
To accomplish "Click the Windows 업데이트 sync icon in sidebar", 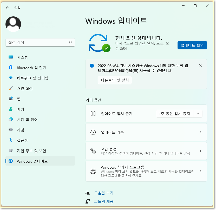I will coord(11,161).
